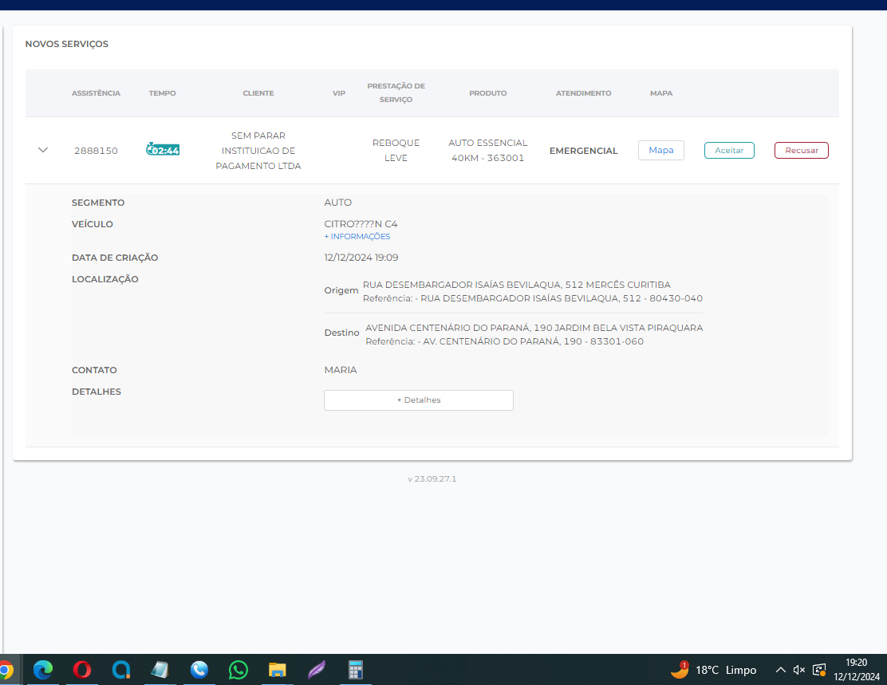The width and height of the screenshot is (887, 685).
Task: Open Microsoft Edge from the taskbar
Action: (x=43, y=670)
